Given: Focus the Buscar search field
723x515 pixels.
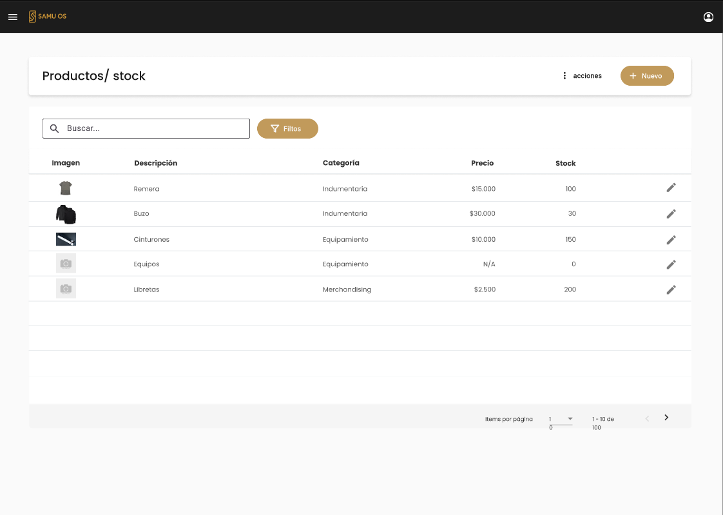Looking at the screenshot, I should pos(155,129).
